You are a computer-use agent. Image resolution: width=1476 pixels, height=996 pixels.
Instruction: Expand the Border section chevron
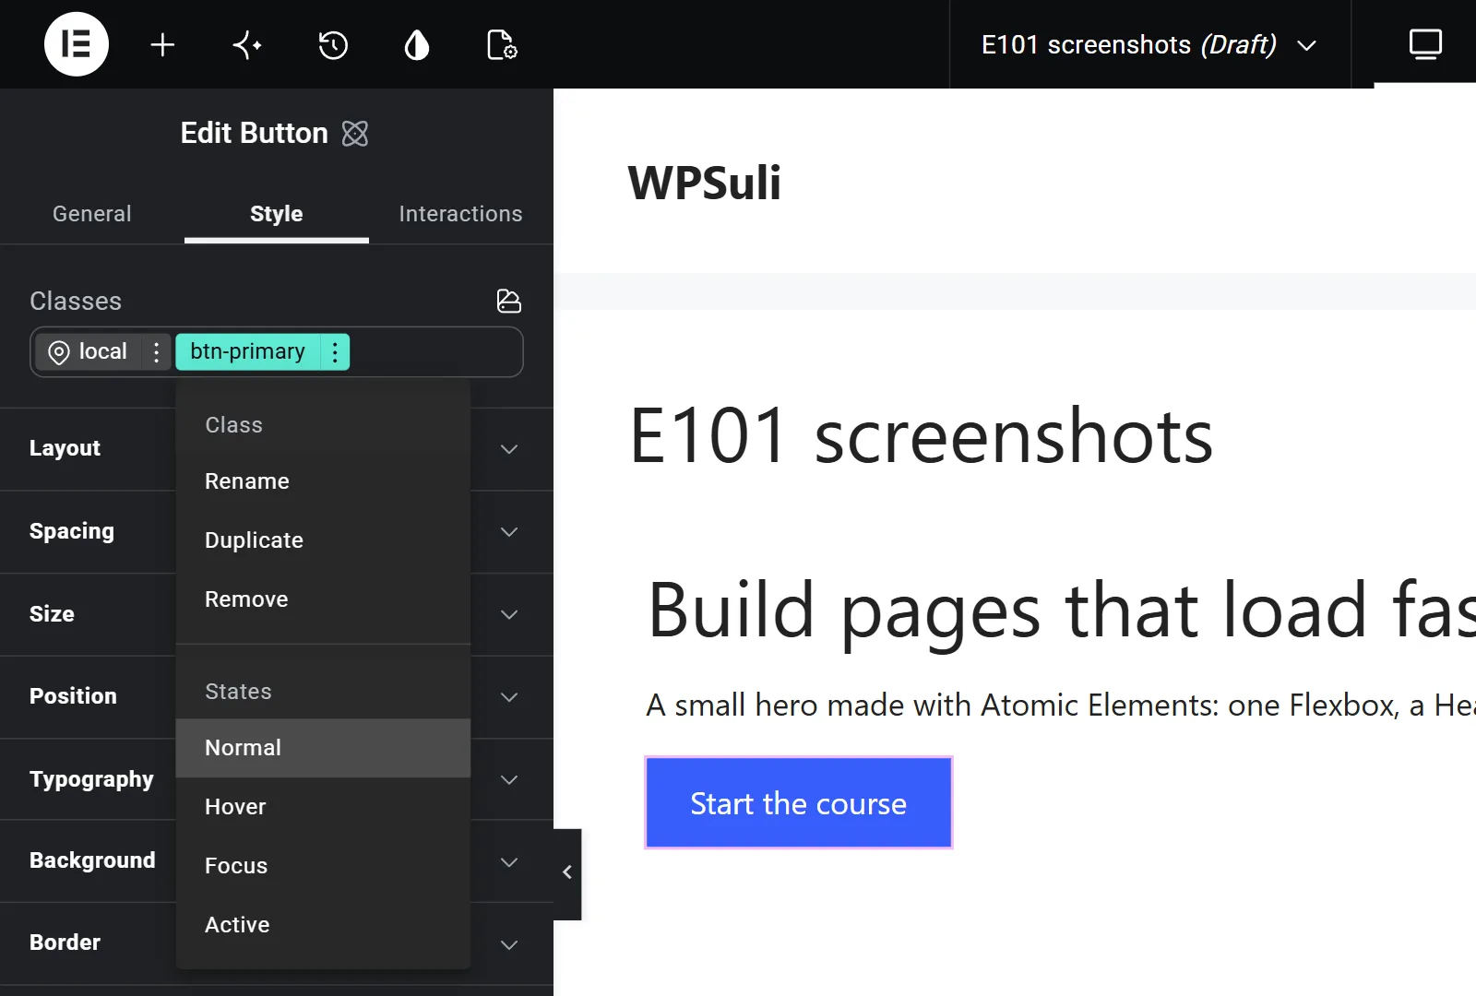click(509, 944)
